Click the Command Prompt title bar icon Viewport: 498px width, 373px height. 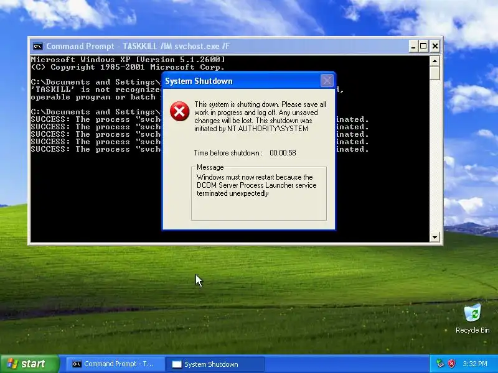(37, 46)
